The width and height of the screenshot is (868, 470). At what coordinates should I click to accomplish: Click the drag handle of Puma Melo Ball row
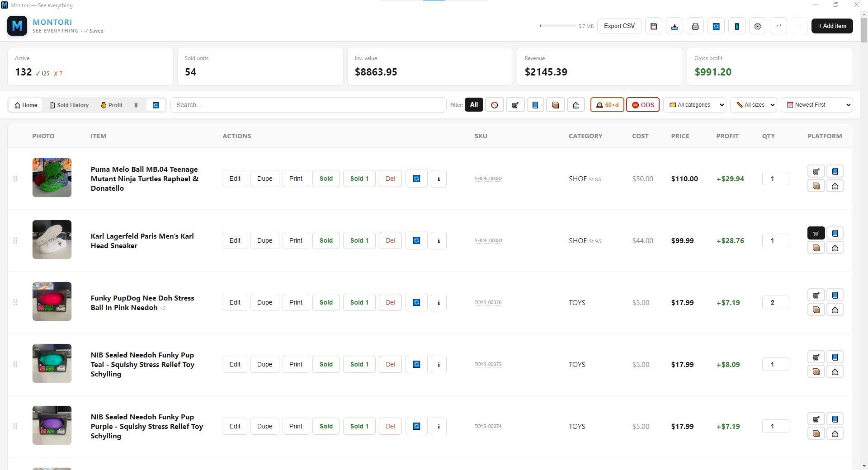coord(15,179)
